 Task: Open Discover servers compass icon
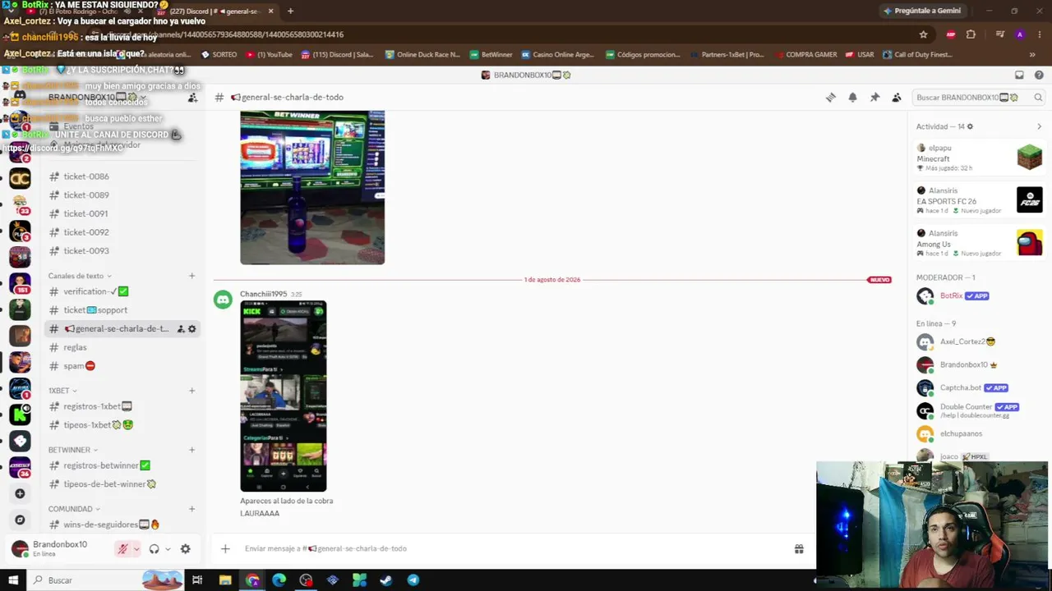click(20, 520)
